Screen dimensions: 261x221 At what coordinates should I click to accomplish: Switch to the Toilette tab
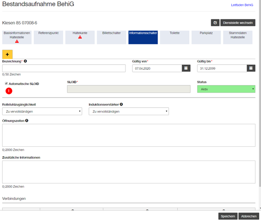click(175, 37)
